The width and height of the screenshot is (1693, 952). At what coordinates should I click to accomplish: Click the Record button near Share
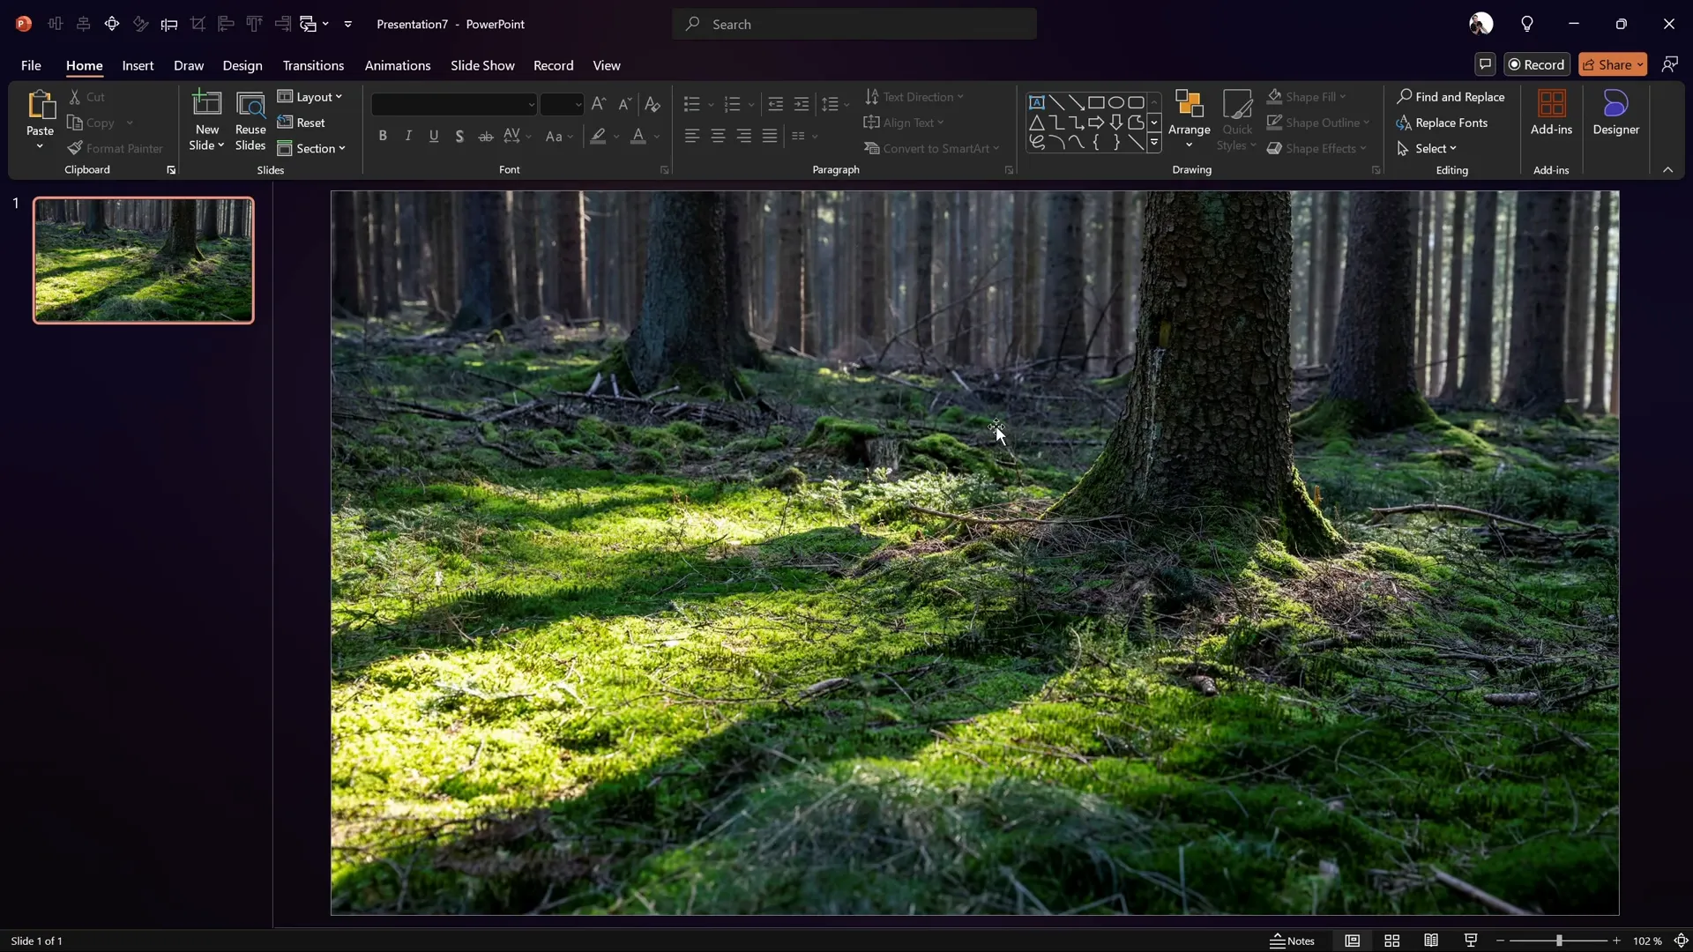point(1537,64)
